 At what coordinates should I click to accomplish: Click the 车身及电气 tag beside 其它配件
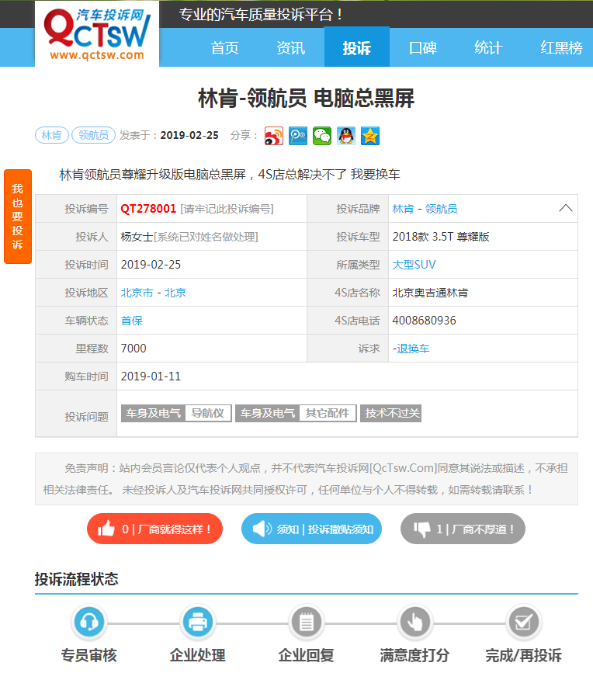pos(268,413)
